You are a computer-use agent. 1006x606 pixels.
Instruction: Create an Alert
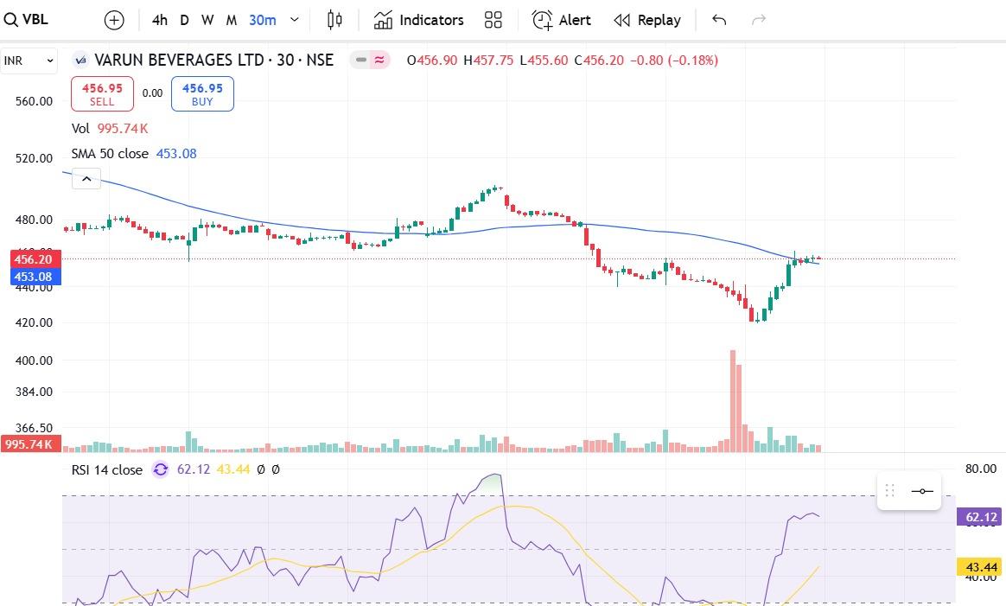pos(562,21)
